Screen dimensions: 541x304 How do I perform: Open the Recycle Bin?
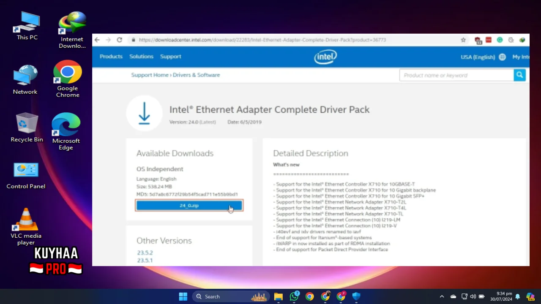pos(27,128)
